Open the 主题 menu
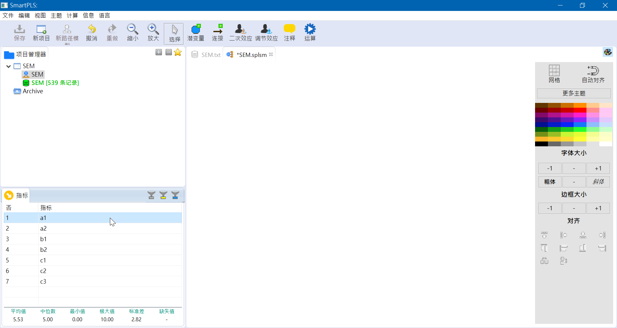Viewport: 617px width, 328px height. tap(56, 15)
